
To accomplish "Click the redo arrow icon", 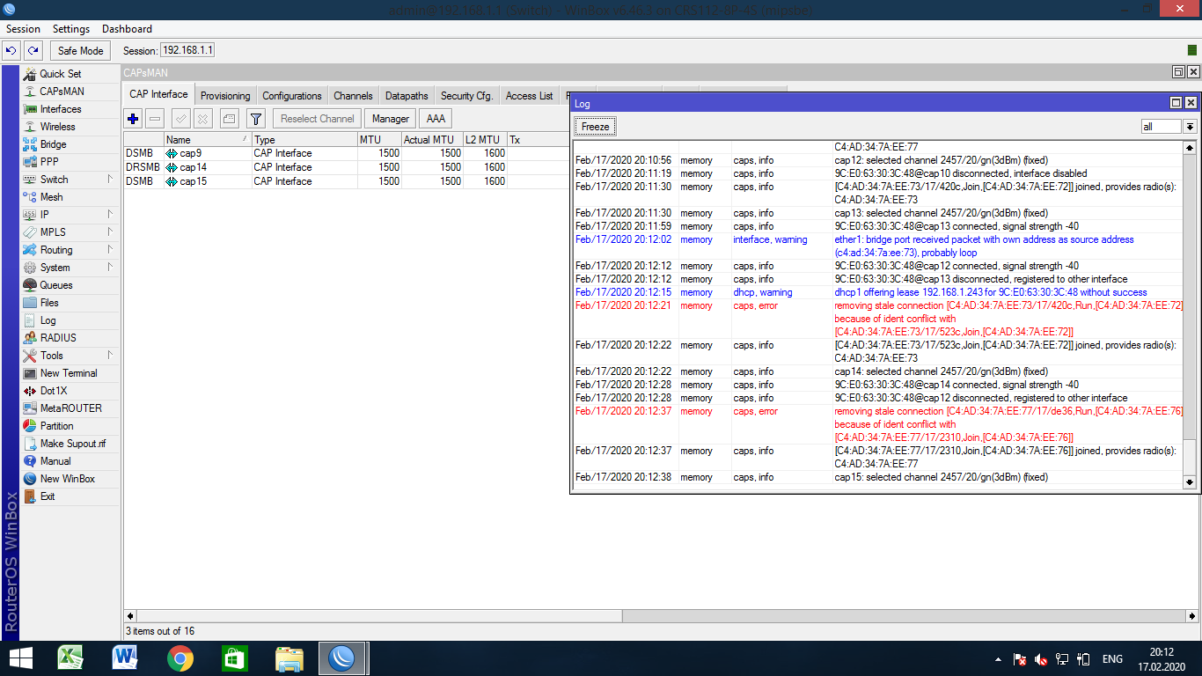I will point(33,51).
